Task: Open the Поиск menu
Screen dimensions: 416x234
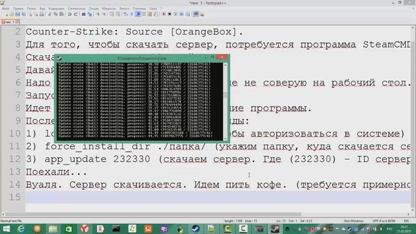Action: click(31, 8)
